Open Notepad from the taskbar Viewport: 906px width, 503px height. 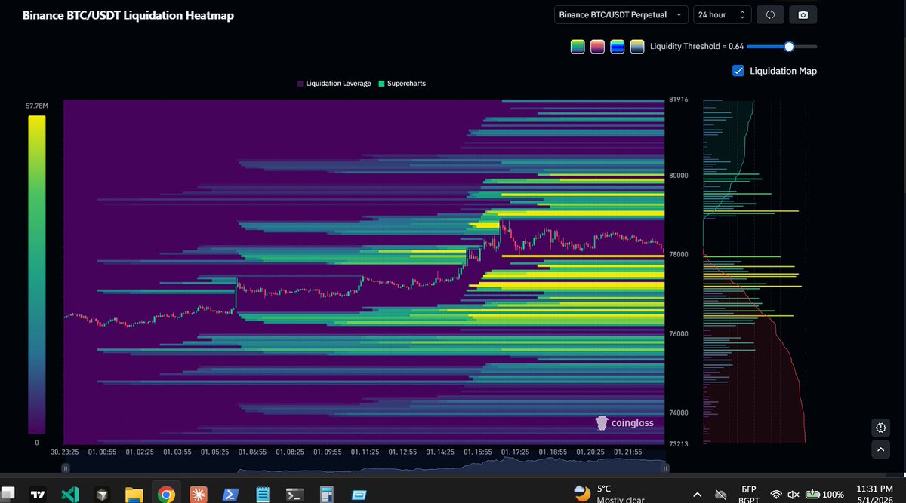262,495
